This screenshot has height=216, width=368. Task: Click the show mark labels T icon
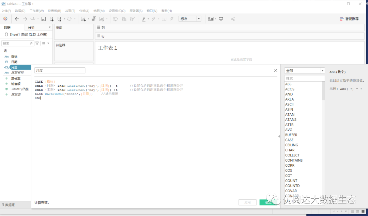(164, 19)
